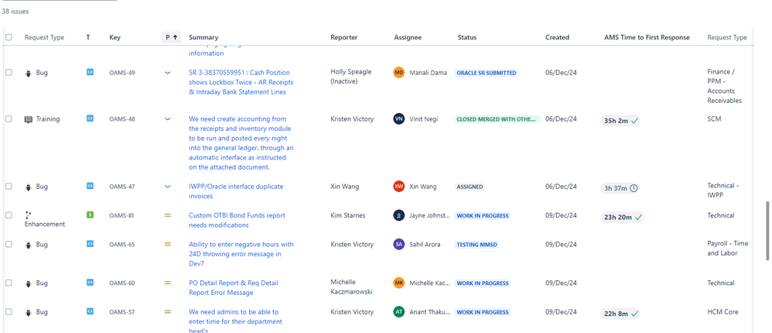772x333 pixels.
Task: Click Vinit Negi's VN avatar
Action: tap(399, 118)
